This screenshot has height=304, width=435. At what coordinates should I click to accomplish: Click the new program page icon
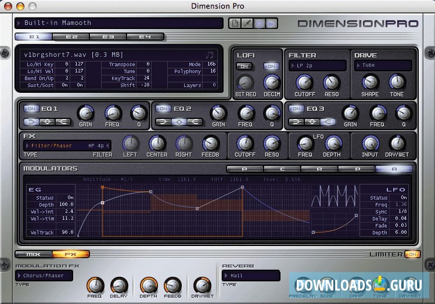234,24
